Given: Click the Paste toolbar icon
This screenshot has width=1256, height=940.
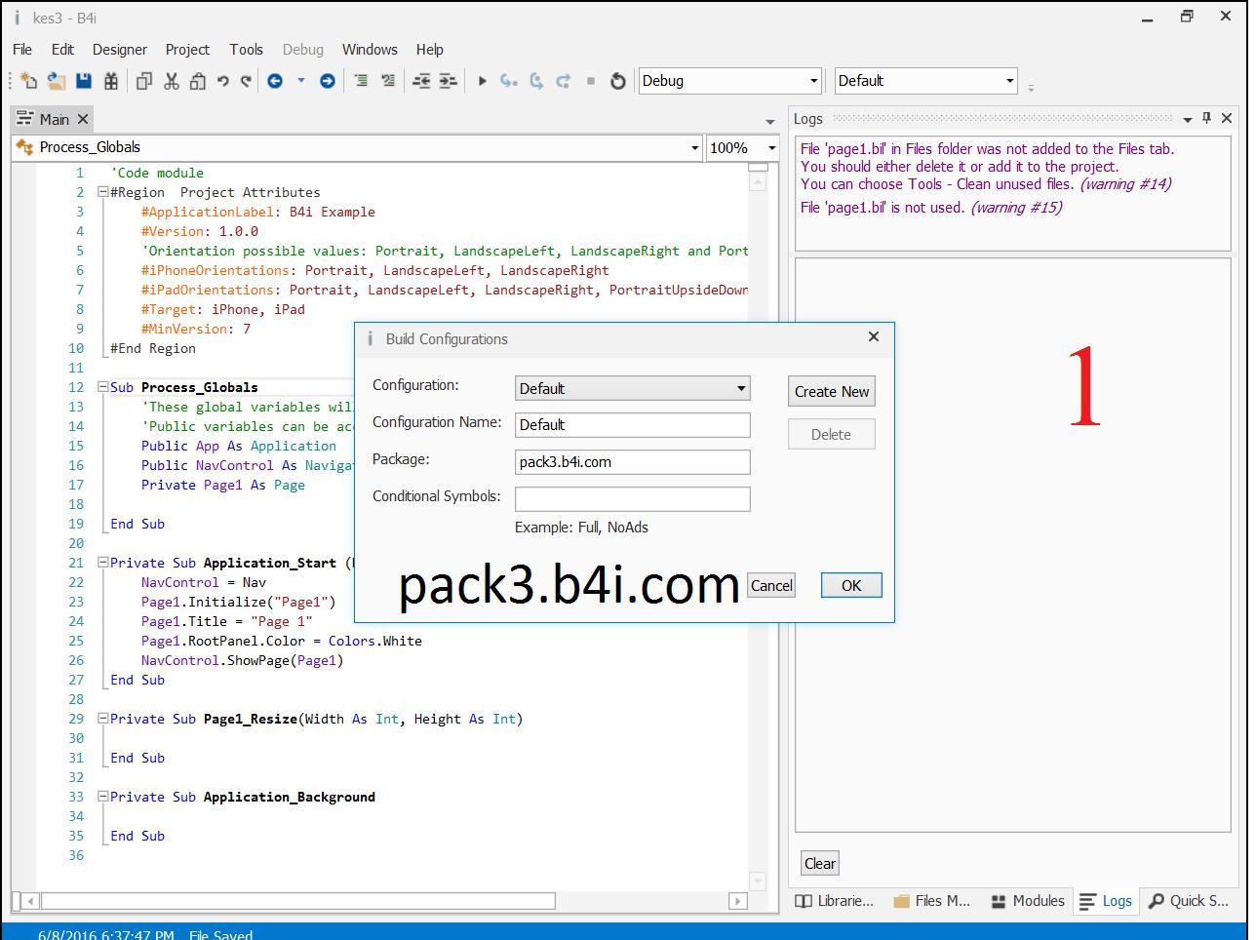Looking at the screenshot, I should click(x=198, y=81).
